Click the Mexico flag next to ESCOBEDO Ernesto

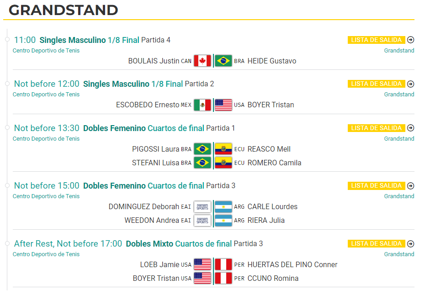202,105
